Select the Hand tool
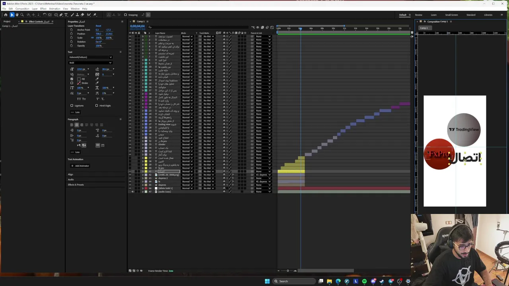The height and width of the screenshot is (286, 509). (17, 15)
